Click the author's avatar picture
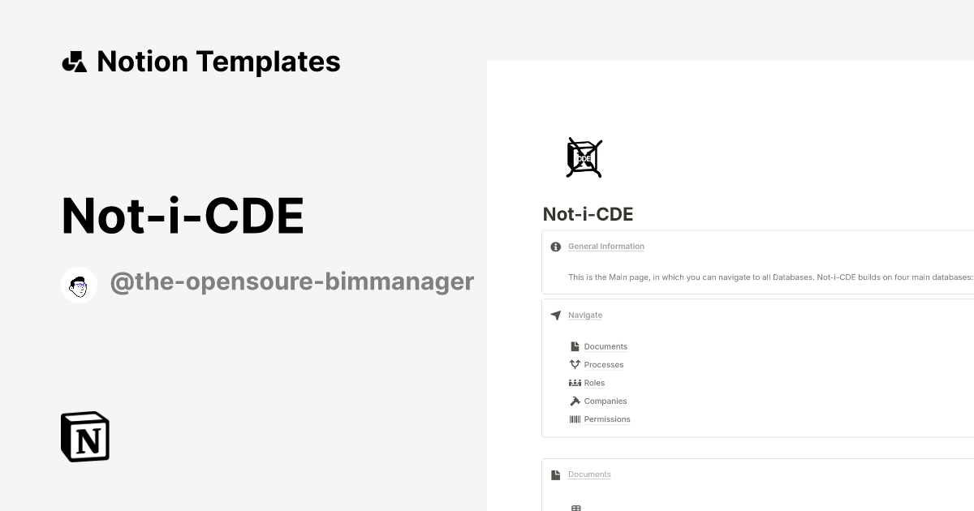Screen dimensions: 974x511 [x=79, y=284]
